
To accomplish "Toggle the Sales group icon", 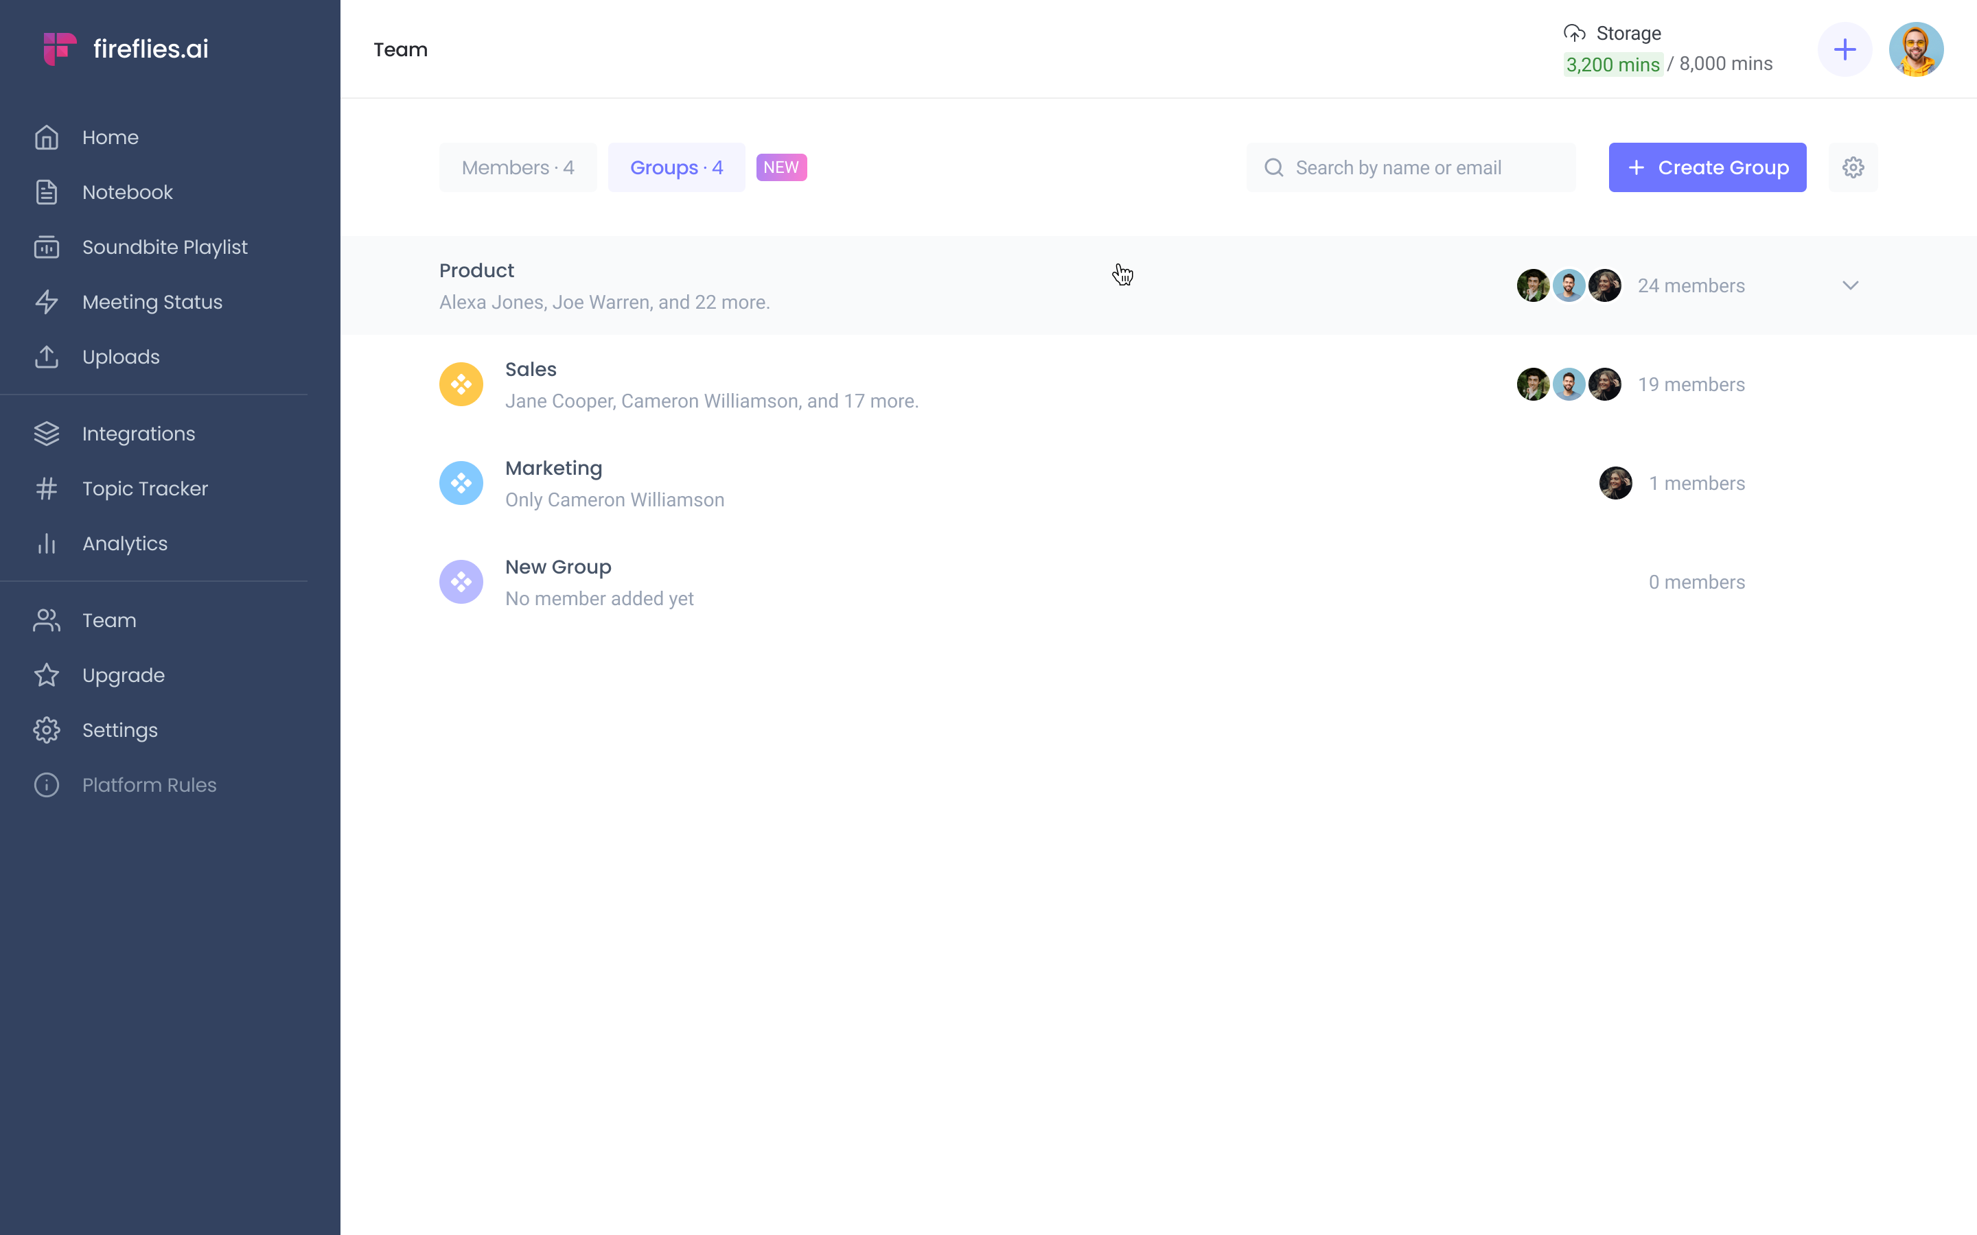I will [x=461, y=384].
